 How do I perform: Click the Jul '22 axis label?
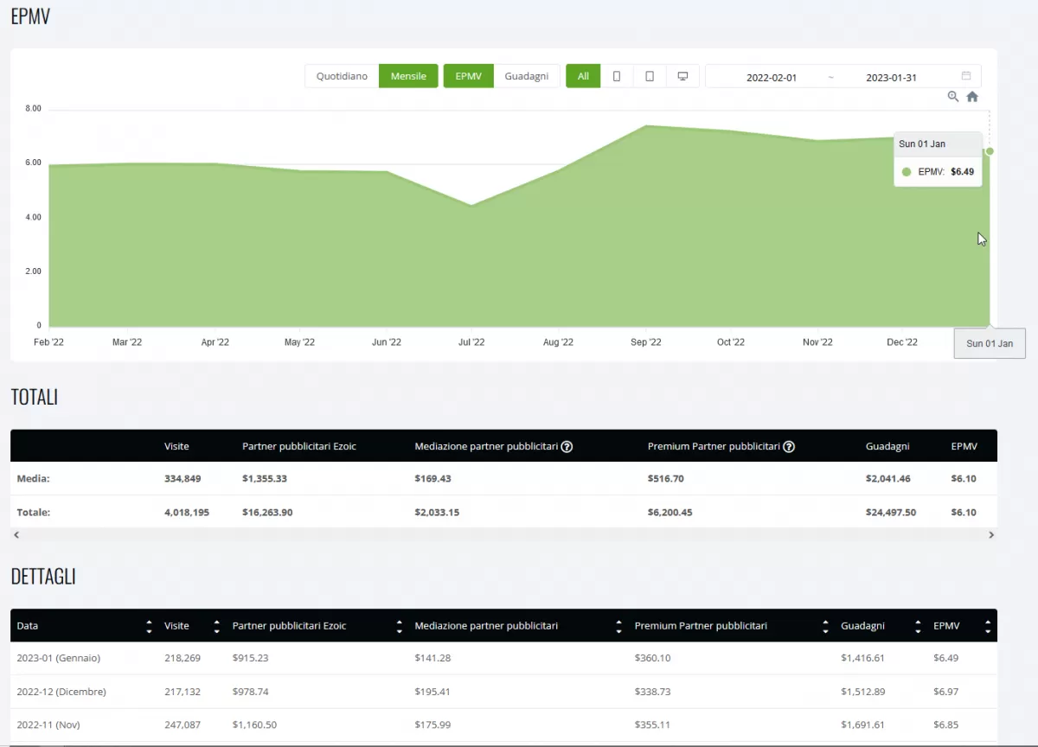(471, 342)
